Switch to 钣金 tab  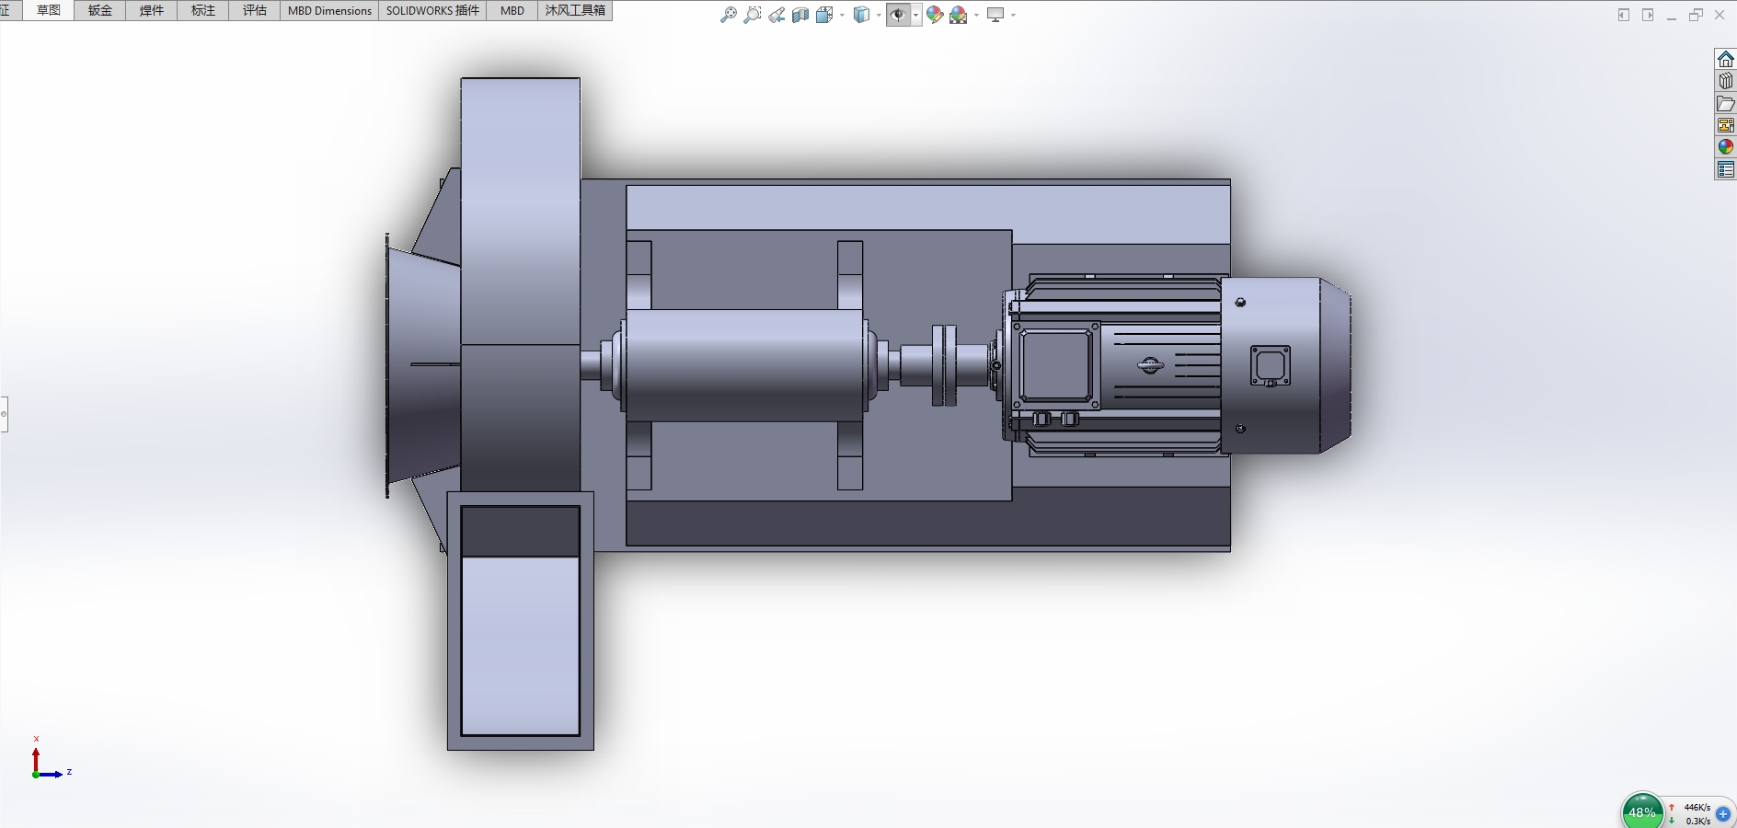pos(100,11)
